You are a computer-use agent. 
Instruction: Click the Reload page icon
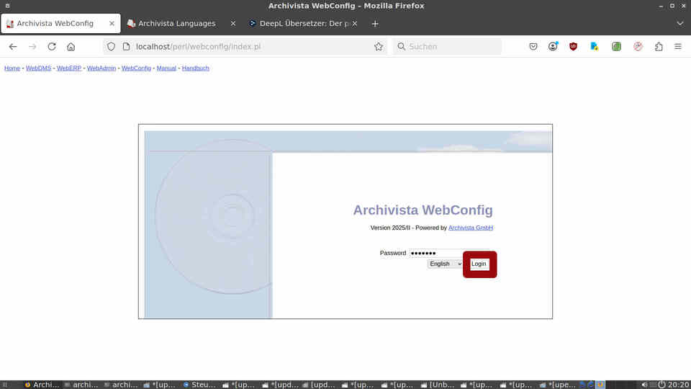pyautogui.click(x=52, y=46)
